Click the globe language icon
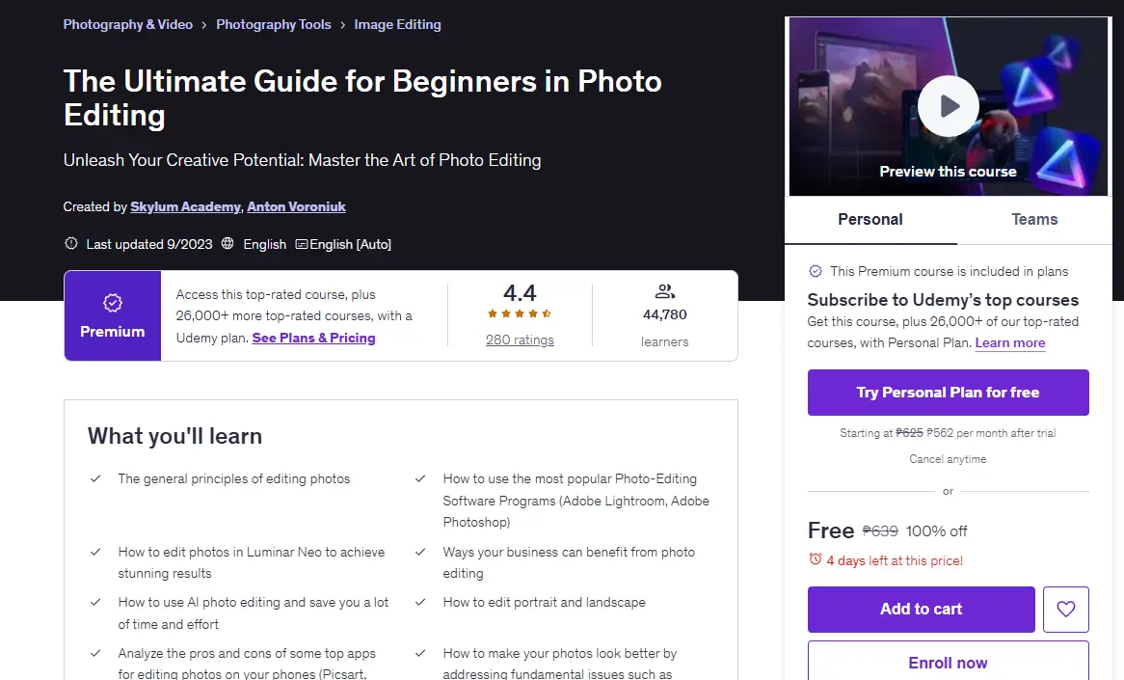The image size is (1124, 680). tap(227, 243)
